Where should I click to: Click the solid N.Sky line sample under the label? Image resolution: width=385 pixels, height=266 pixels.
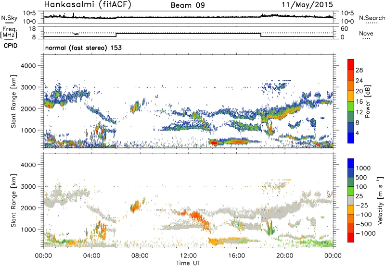click(9, 23)
